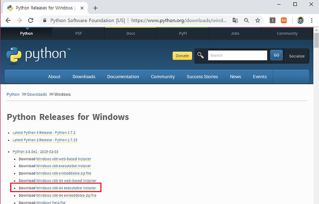This screenshot has height=204, width=319.
Task: Open the Python 3.8.0a1 - 2019-02-03 link
Action: point(35,152)
